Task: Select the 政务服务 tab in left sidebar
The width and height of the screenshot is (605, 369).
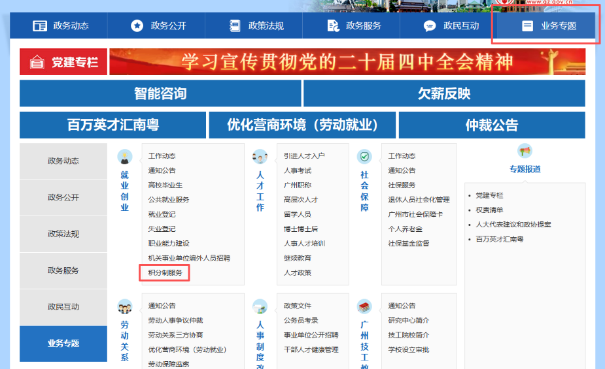Action: (63, 271)
